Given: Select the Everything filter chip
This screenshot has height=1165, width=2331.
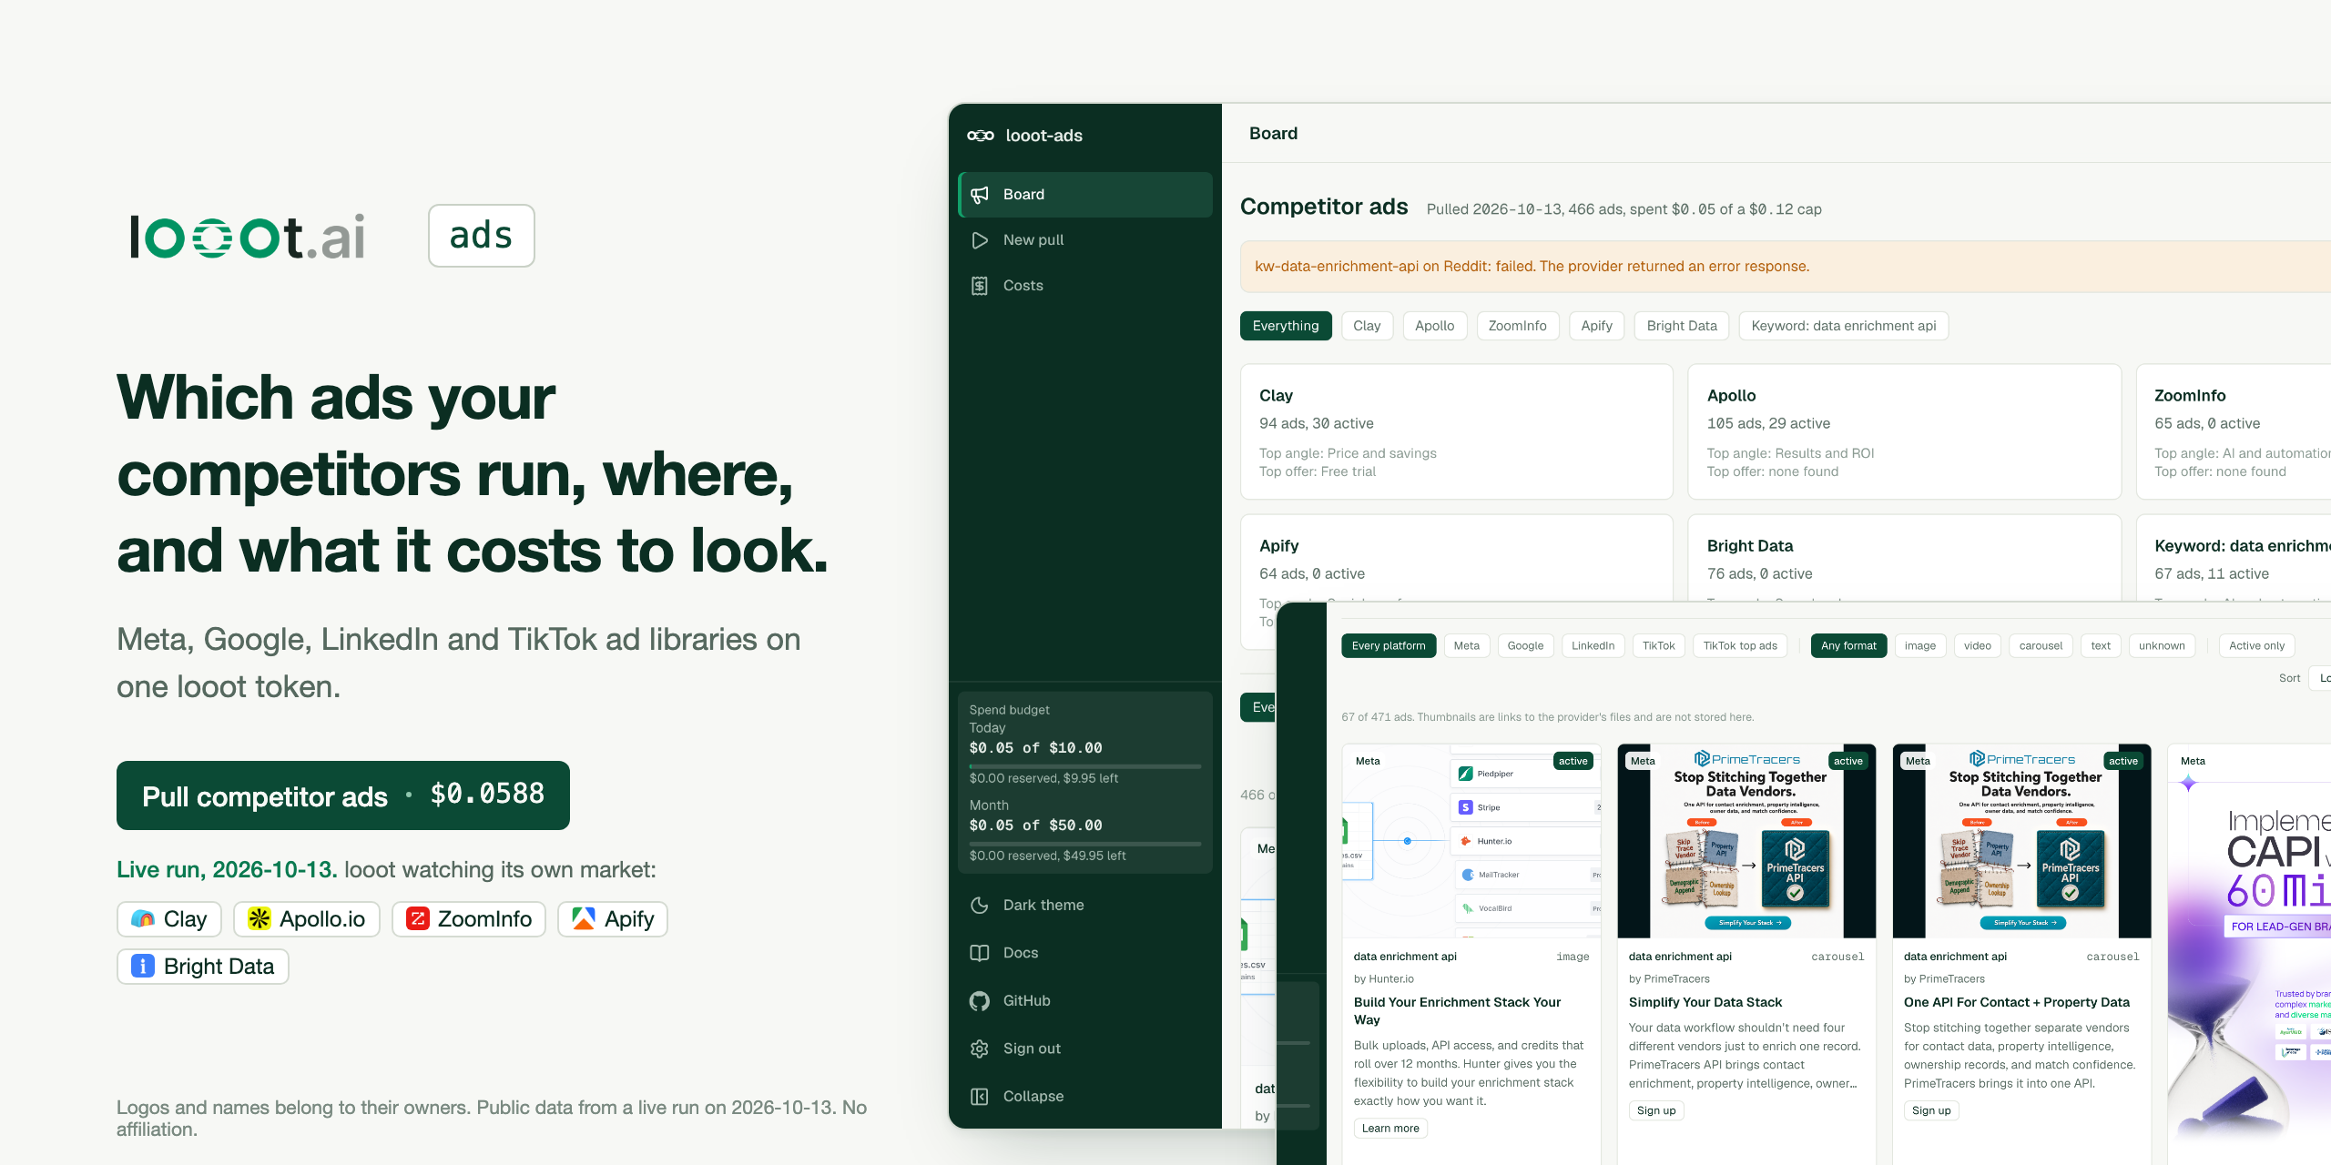Looking at the screenshot, I should pos(1286,326).
